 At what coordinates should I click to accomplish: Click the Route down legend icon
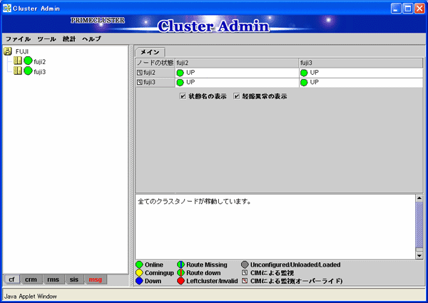click(x=180, y=273)
